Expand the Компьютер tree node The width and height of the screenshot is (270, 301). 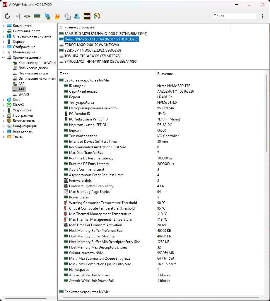click(3, 26)
